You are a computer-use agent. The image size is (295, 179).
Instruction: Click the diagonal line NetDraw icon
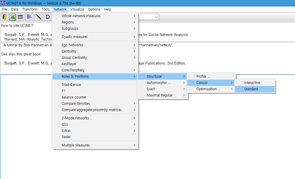pos(38,17)
